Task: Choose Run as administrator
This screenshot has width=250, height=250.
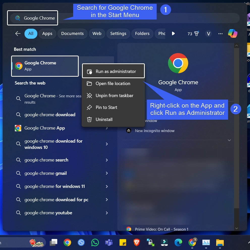Action: click(114, 71)
